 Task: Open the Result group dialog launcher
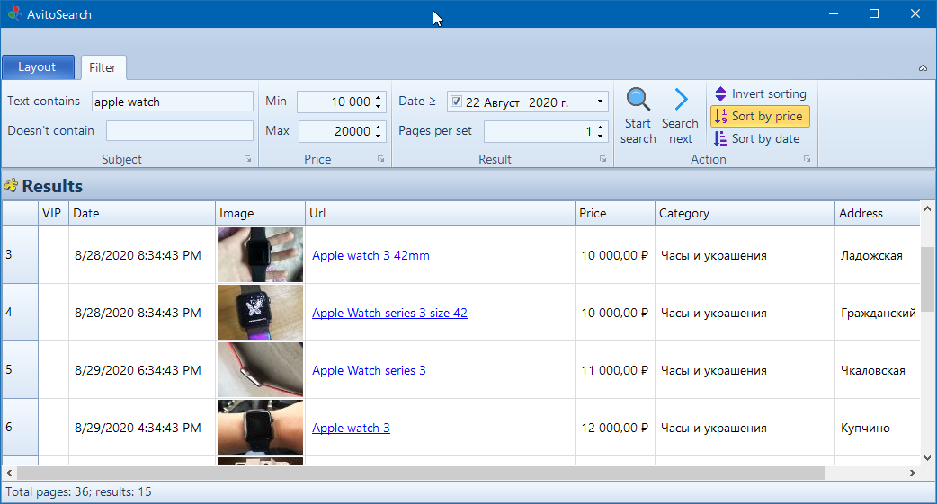(603, 159)
